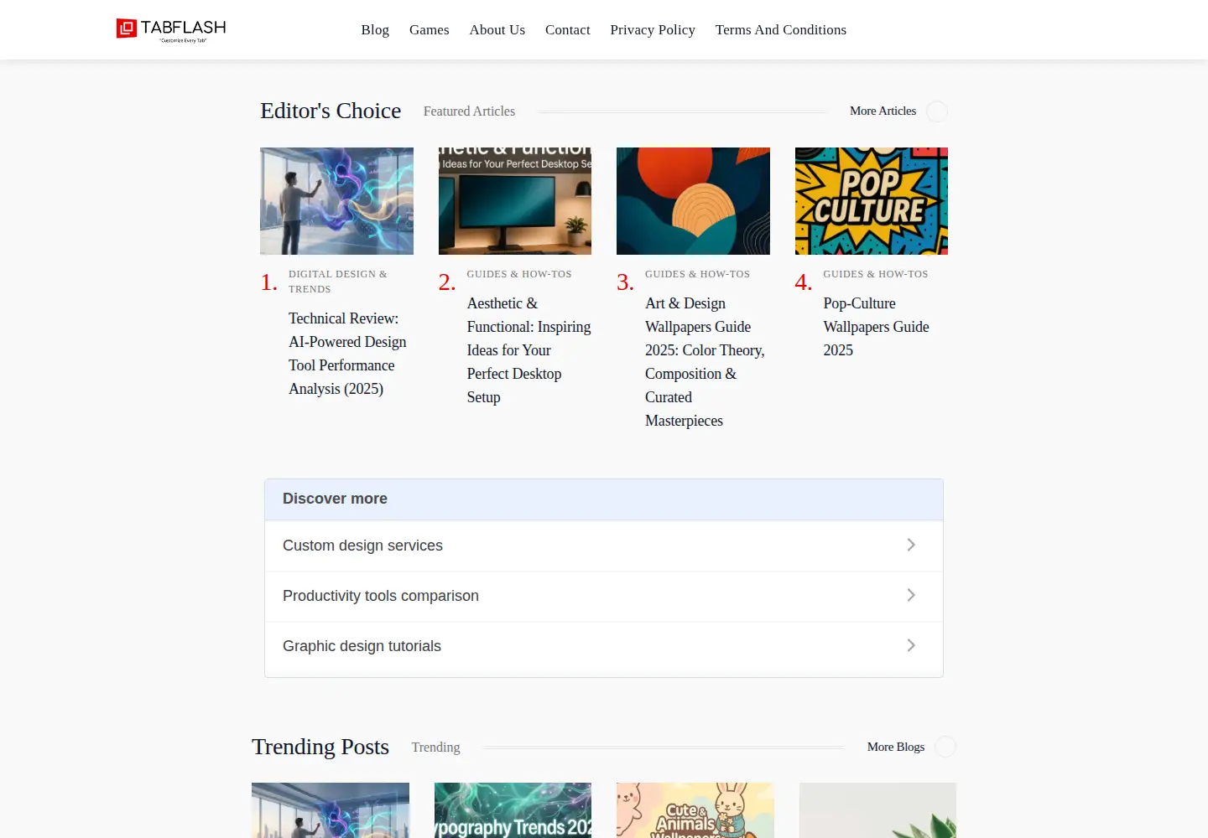Click first Trending Posts AI design thumbnail

coord(331,810)
